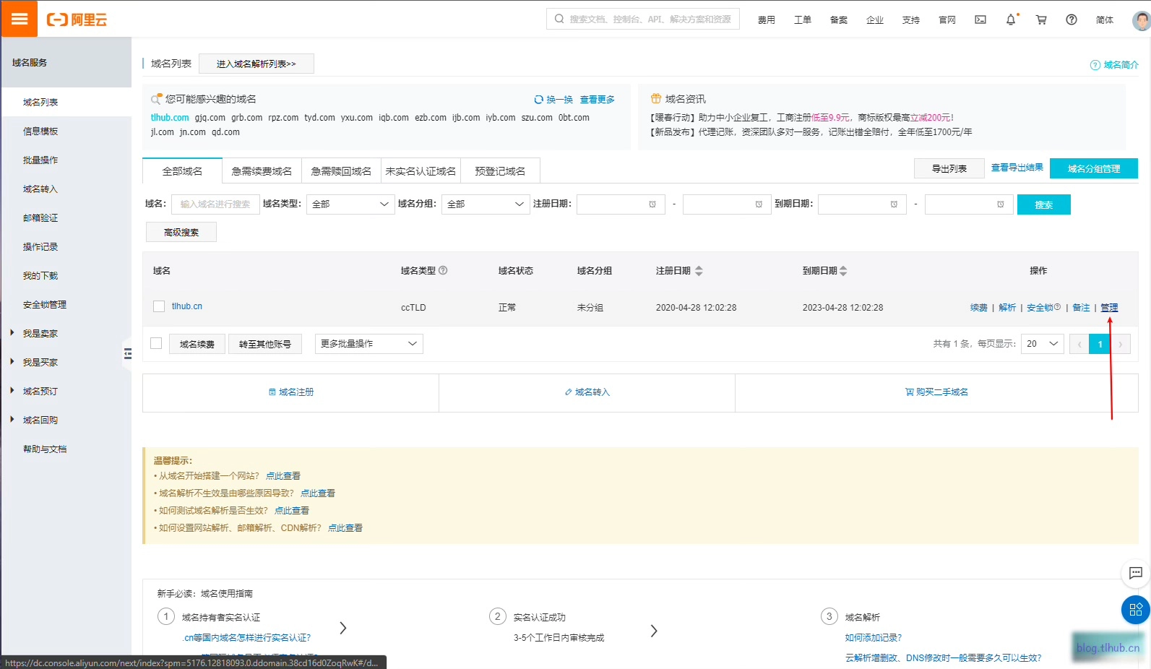
Task: Open the 更多批量操作 dropdown
Action: (369, 344)
